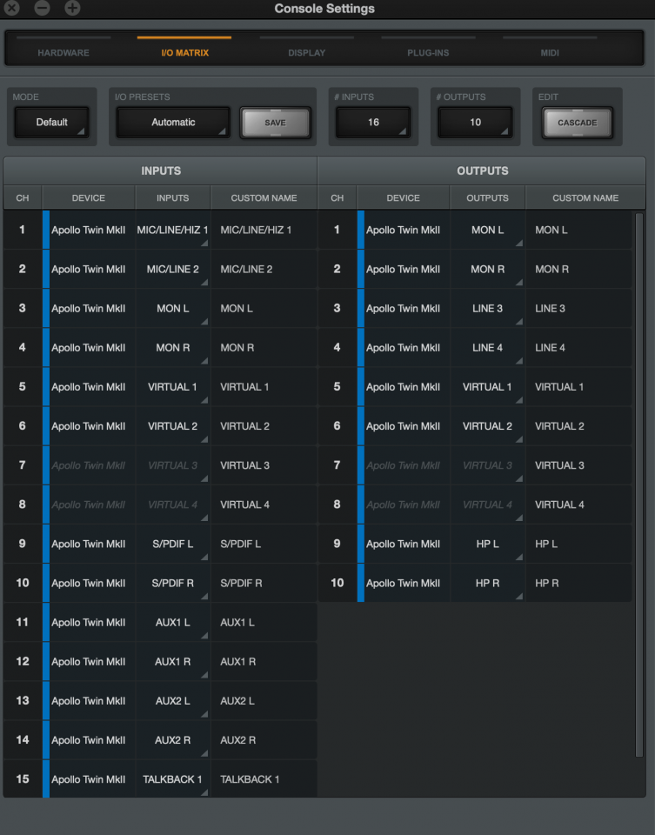The image size is (655, 835).
Task: Click the CASCADE edit button
Action: (578, 123)
